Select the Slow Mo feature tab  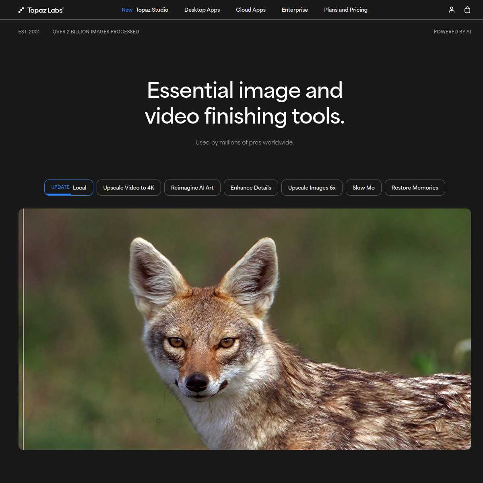click(x=363, y=187)
